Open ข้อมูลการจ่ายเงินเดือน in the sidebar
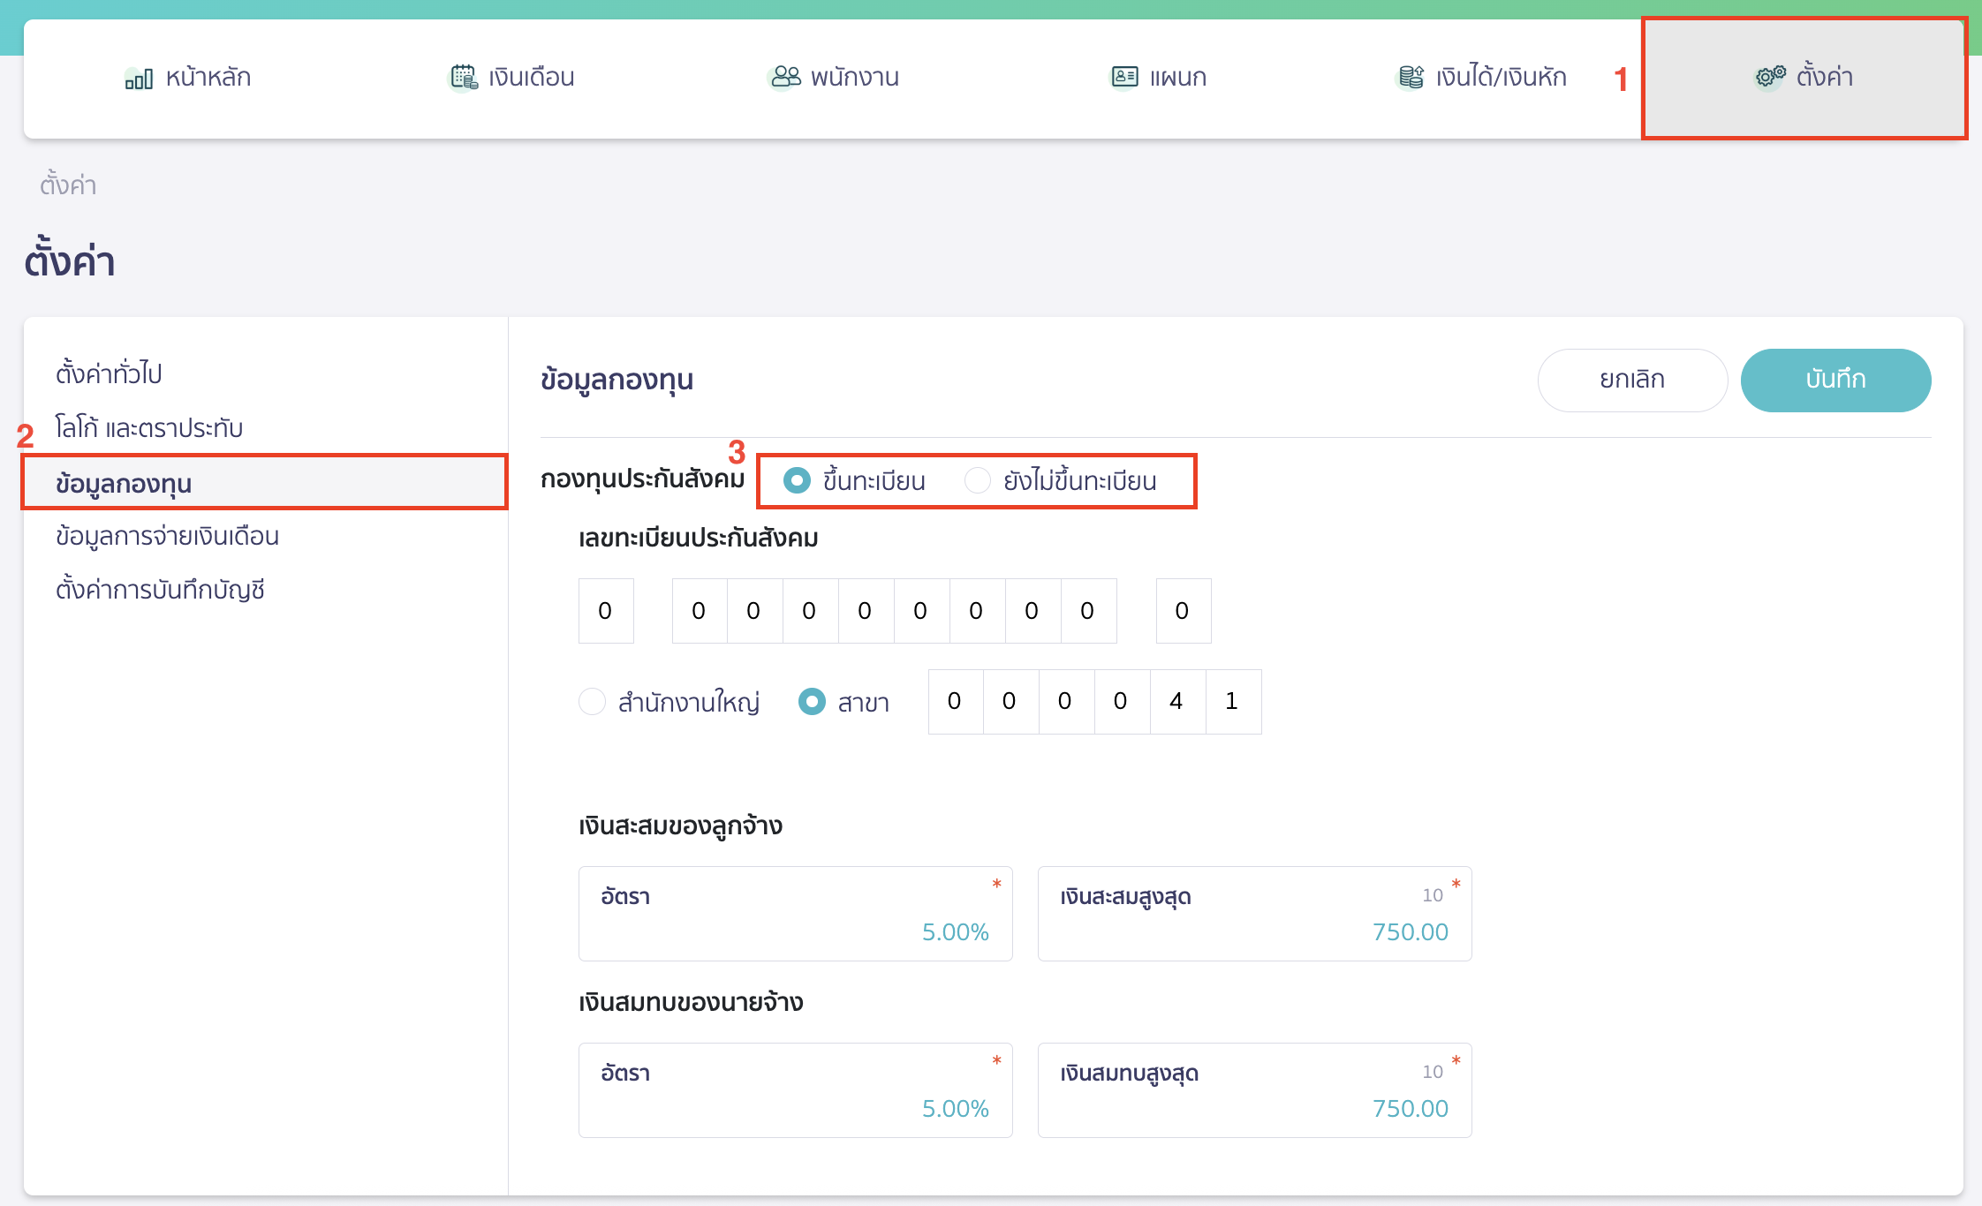This screenshot has width=1982, height=1206. pyautogui.click(x=167, y=536)
